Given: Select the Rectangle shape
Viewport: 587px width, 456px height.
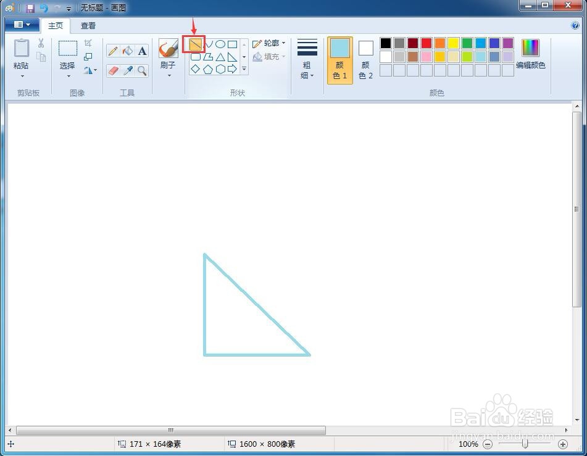Looking at the screenshot, I should 233,44.
